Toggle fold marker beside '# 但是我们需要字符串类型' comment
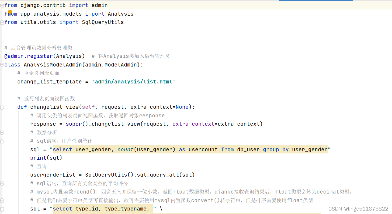 pos(2,201)
